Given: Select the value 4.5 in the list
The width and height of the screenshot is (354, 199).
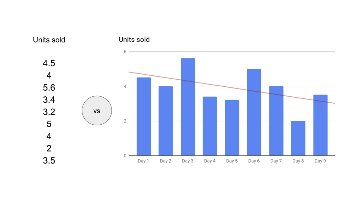Looking at the screenshot, I should pos(49,63).
